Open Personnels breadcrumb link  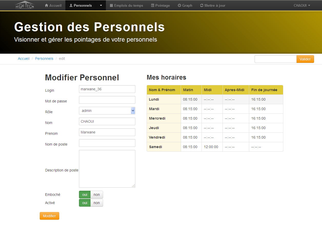(x=44, y=59)
